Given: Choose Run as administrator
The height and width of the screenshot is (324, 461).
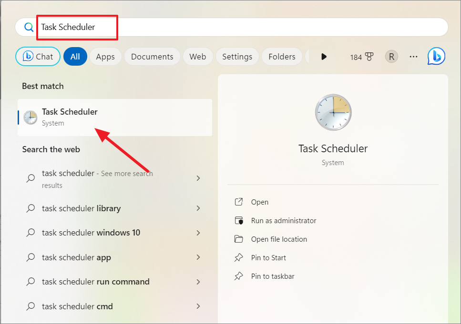Looking at the screenshot, I should (284, 220).
